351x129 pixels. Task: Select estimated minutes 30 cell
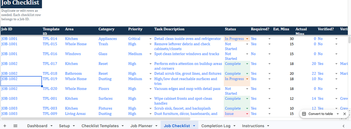(x=283, y=39)
